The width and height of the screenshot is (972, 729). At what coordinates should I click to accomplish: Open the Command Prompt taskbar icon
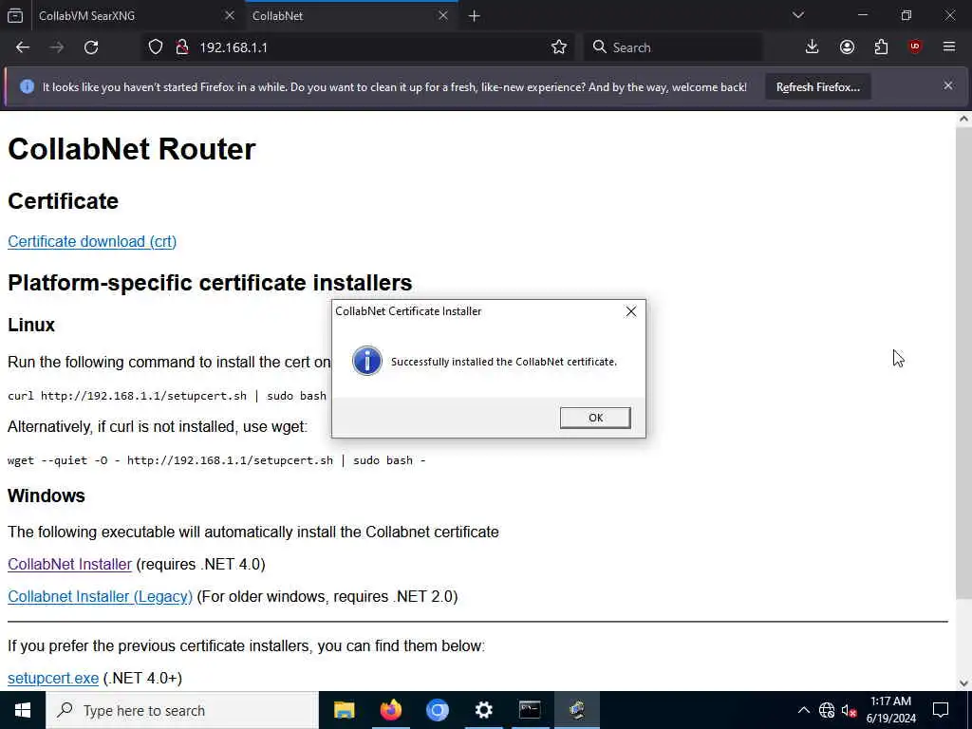point(530,710)
